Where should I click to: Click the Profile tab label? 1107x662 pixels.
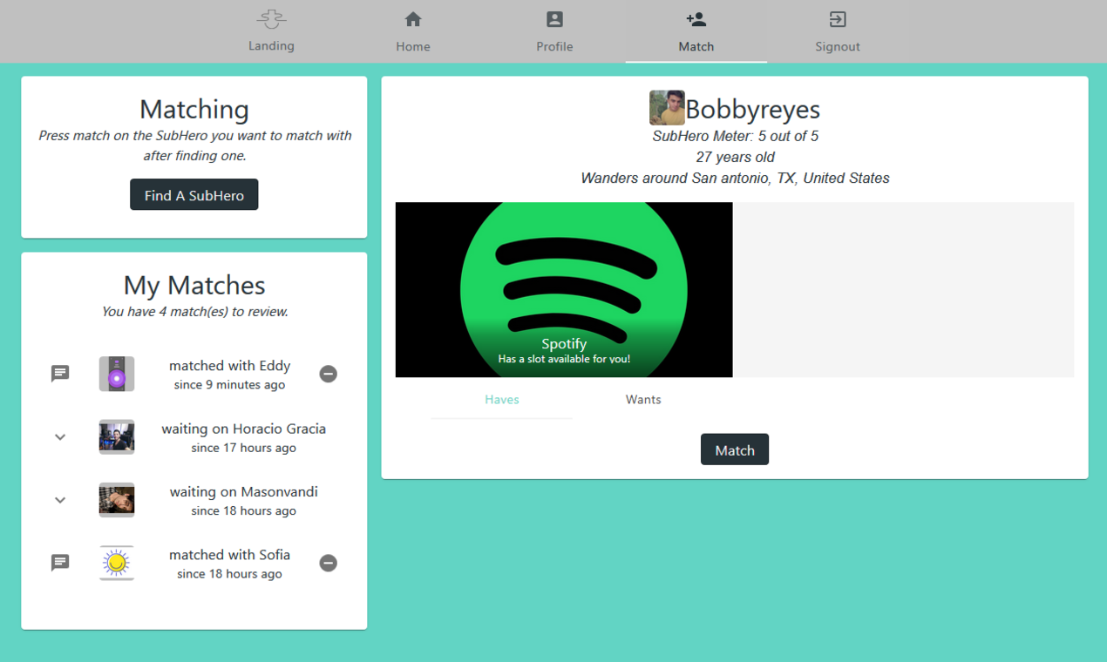tap(554, 47)
